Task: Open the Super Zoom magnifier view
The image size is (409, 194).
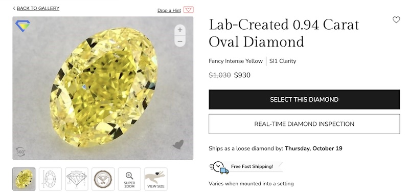Action: tap(129, 179)
